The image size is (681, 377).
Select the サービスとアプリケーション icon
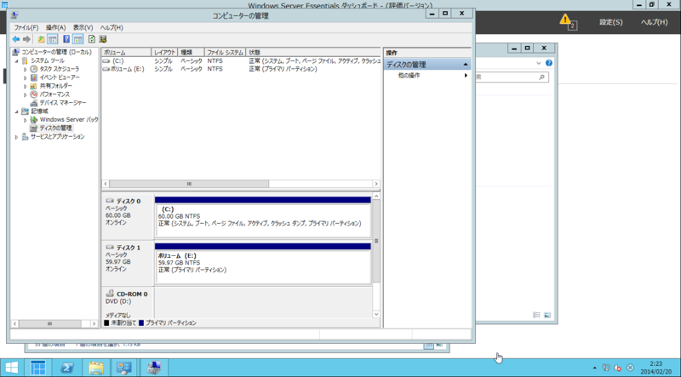pyautogui.click(x=26, y=137)
